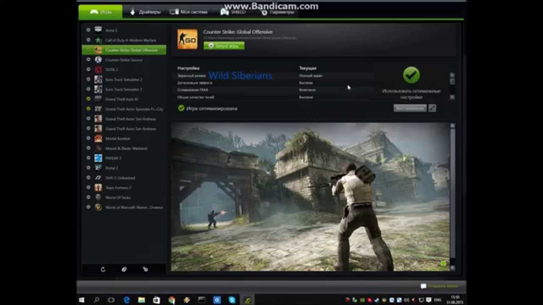Click the Детализация эффекта setting row
The height and width of the screenshot is (305, 543).
click(x=275, y=83)
